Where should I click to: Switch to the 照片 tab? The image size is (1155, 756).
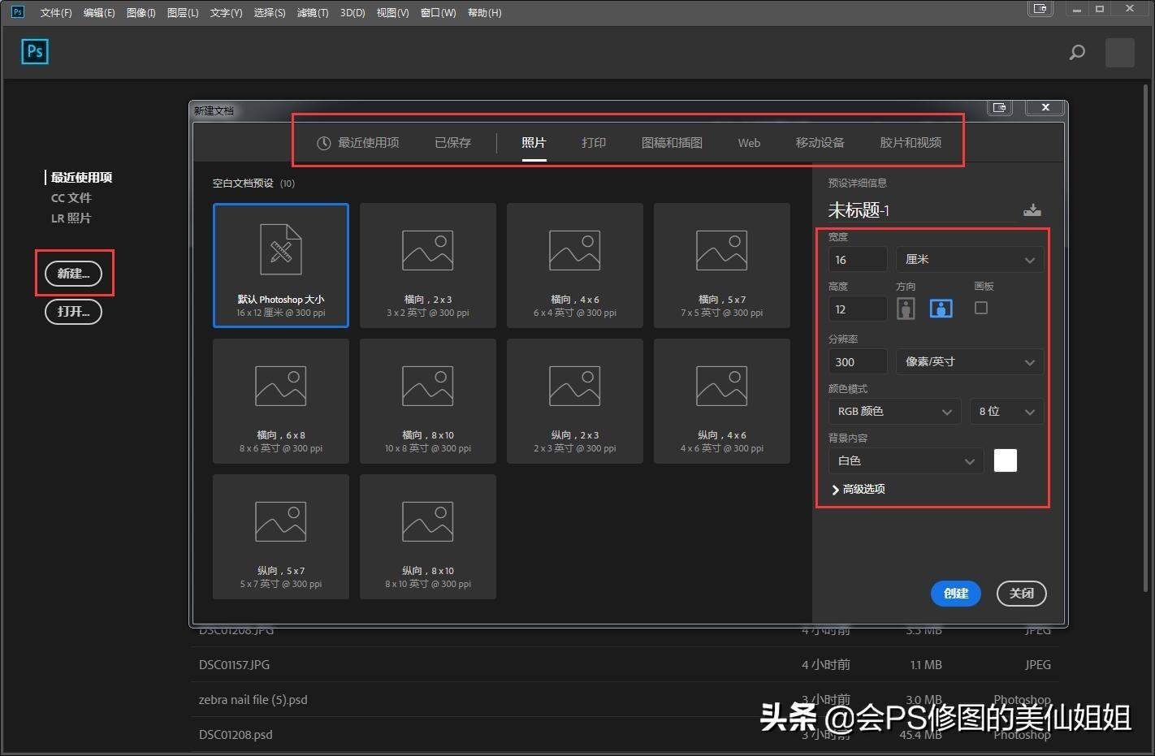pyautogui.click(x=534, y=143)
